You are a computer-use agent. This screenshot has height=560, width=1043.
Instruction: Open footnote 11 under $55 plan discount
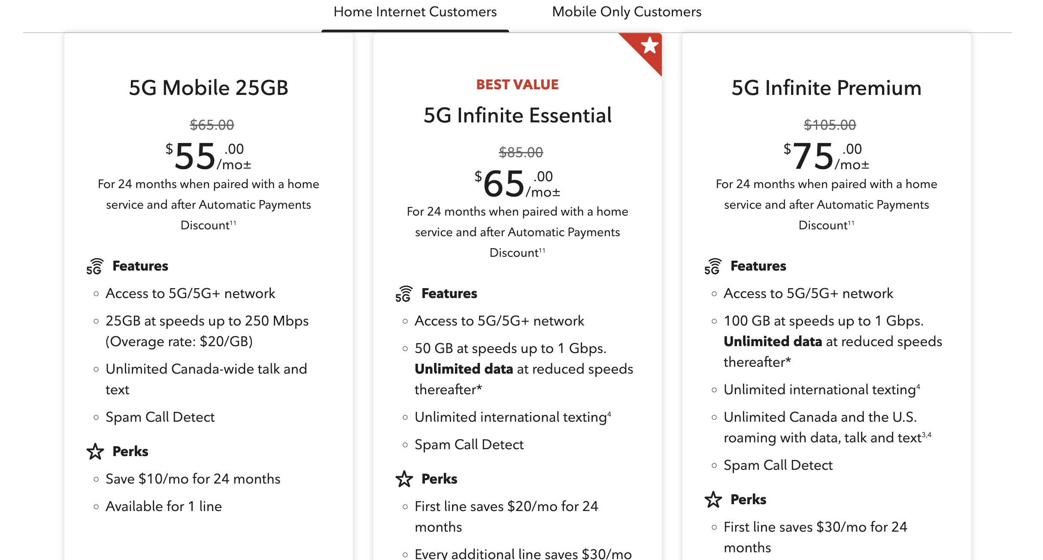click(x=233, y=222)
